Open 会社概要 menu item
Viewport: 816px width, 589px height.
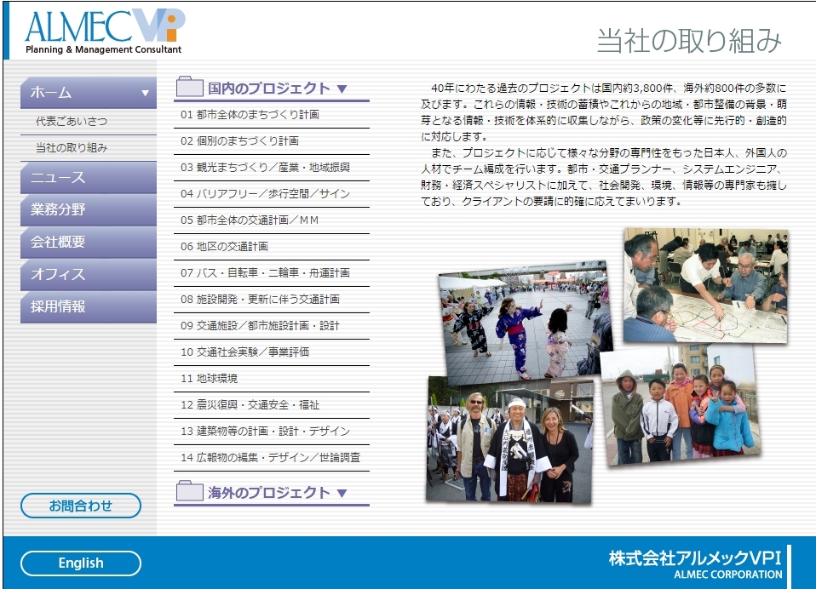click(x=89, y=242)
